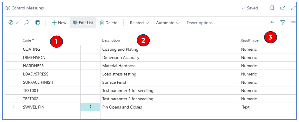Viewport: 299px width, 122px height.
Task: Expand the Automate menu
Action: tap(168, 23)
